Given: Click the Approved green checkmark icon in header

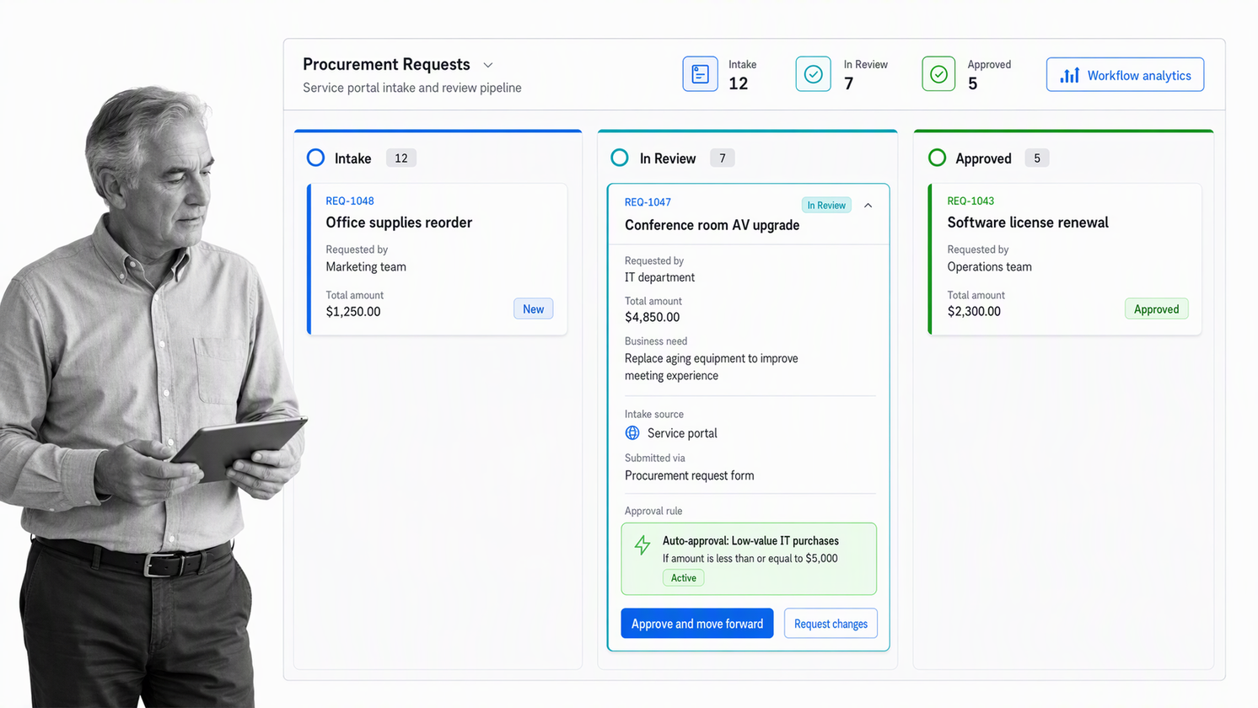Looking at the screenshot, I should point(938,74).
